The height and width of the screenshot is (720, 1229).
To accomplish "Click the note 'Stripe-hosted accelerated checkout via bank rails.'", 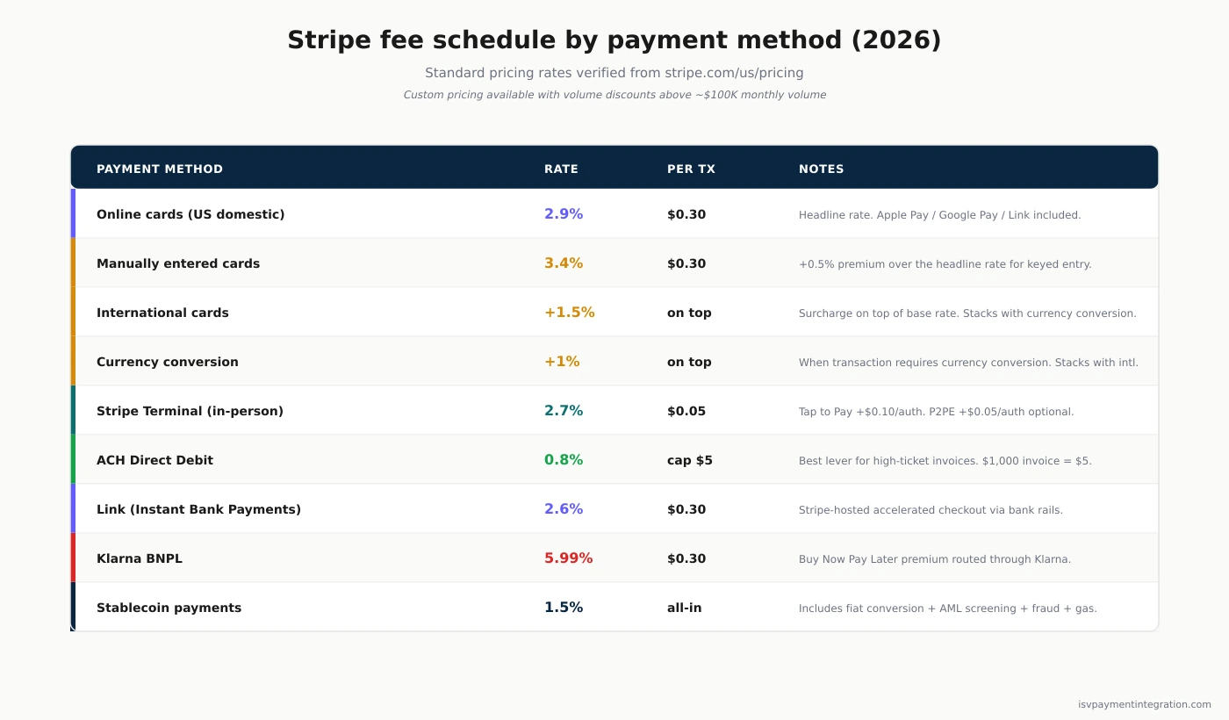I will pos(931,510).
